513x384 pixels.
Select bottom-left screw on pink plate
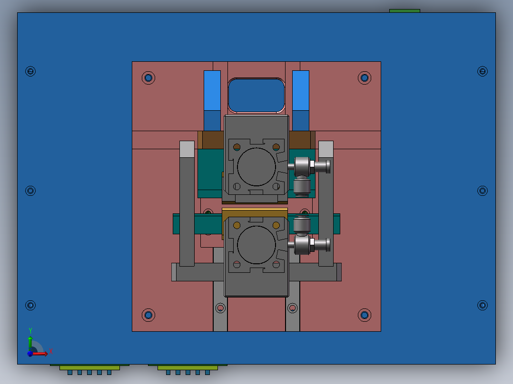point(148,315)
